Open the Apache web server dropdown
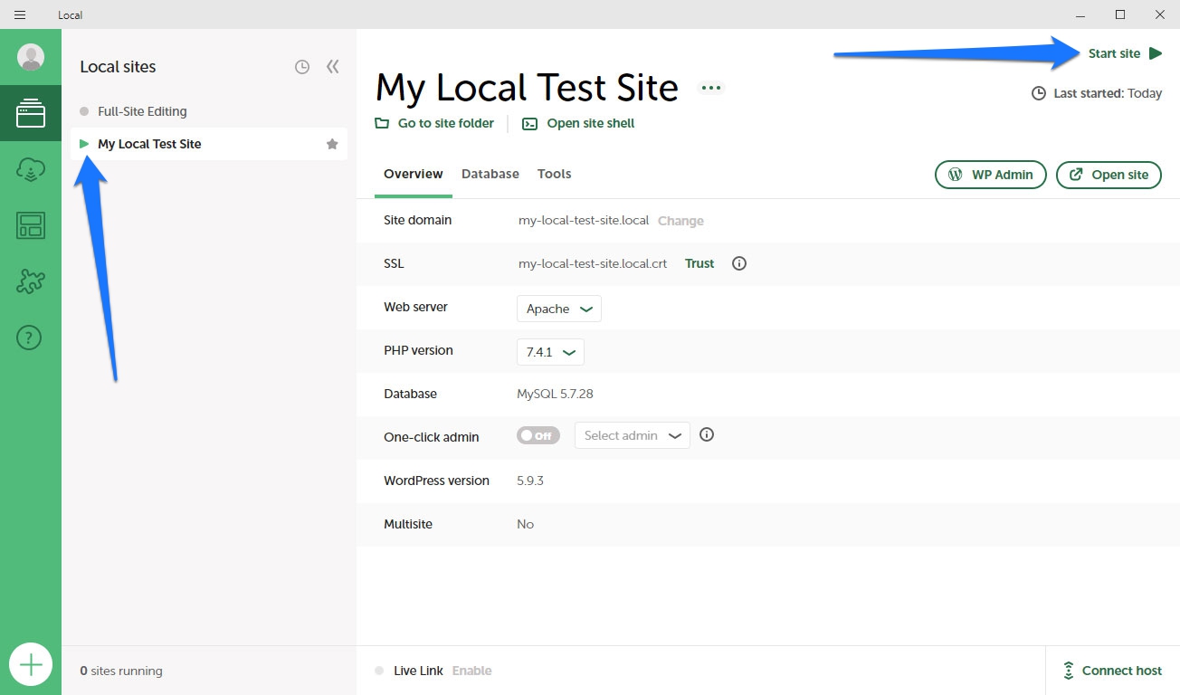This screenshot has width=1180, height=695. click(559, 309)
